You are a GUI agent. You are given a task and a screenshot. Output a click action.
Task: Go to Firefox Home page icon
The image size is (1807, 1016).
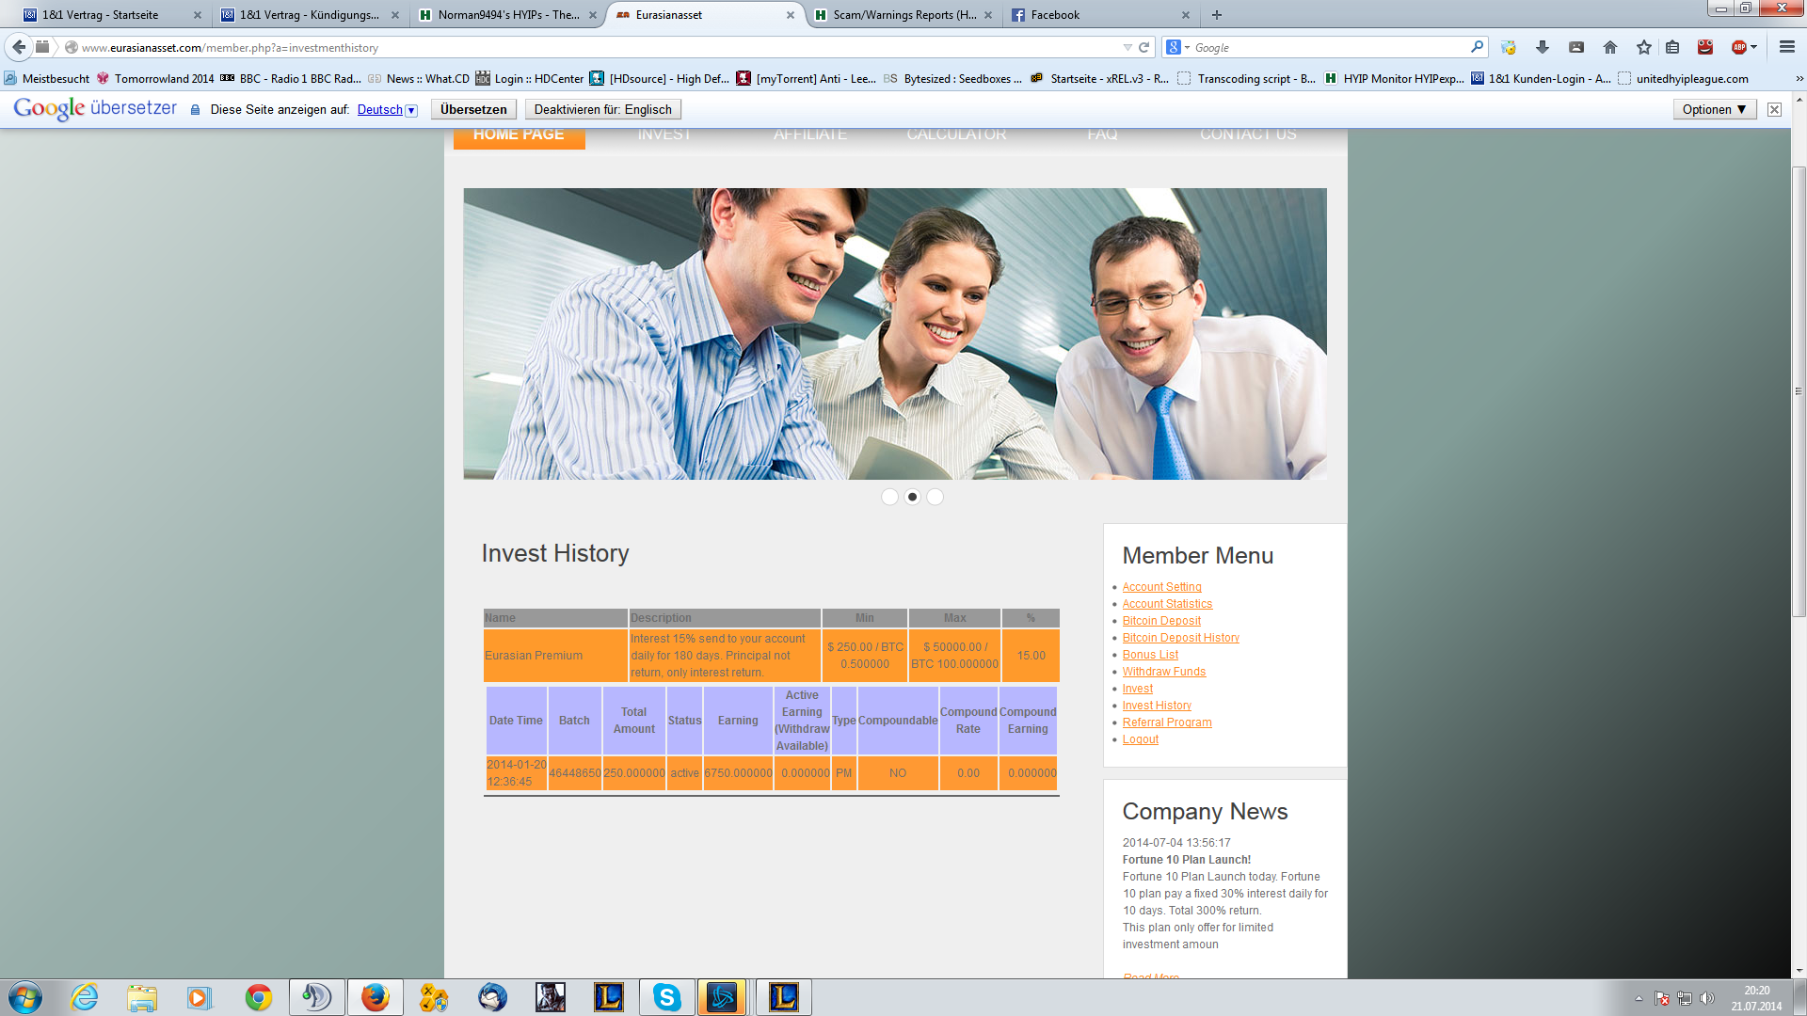[1610, 47]
